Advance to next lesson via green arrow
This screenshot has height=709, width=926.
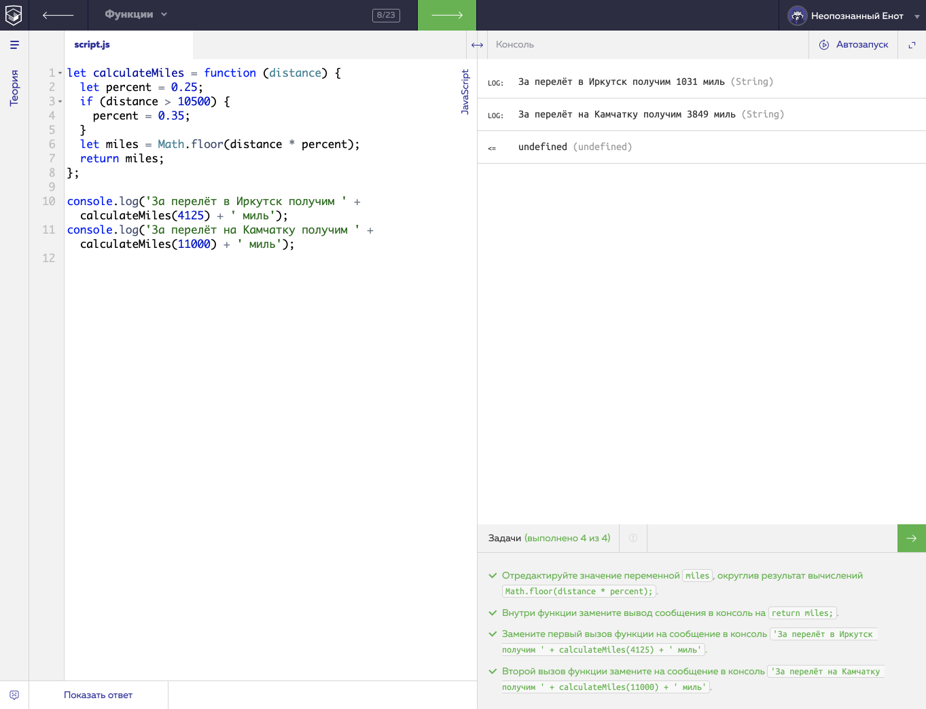[446, 15]
